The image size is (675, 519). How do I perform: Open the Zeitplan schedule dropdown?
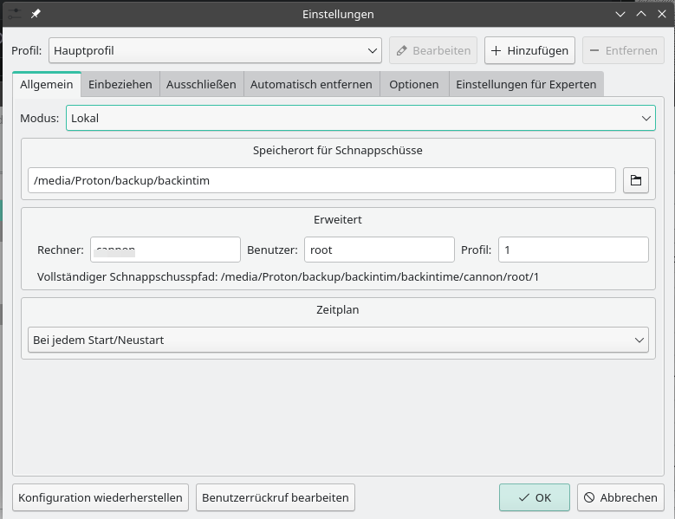coord(338,340)
